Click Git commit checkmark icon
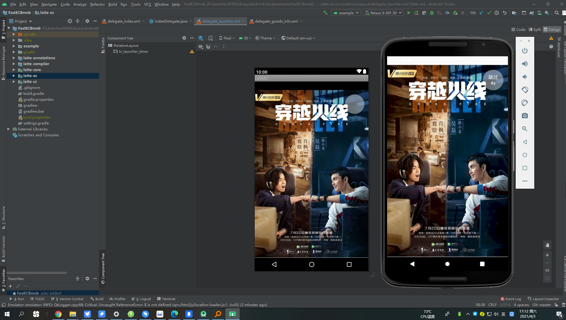The width and height of the screenshot is (566, 320). pos(489,13)
